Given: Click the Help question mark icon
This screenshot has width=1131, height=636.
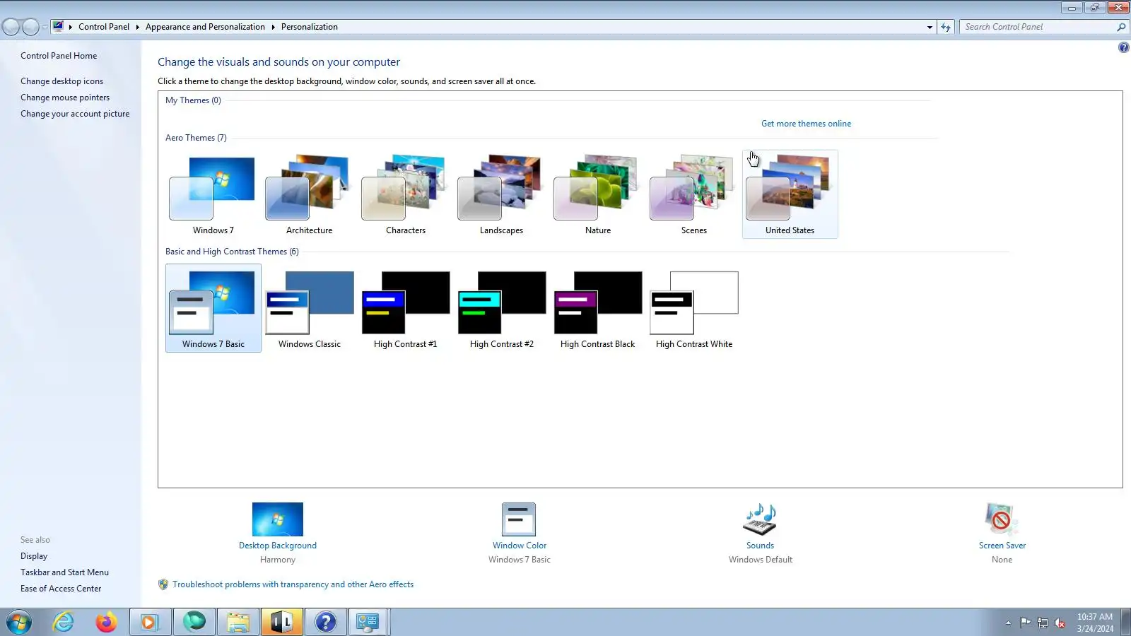Looking at the screenshot, I should click(1123, 47).
